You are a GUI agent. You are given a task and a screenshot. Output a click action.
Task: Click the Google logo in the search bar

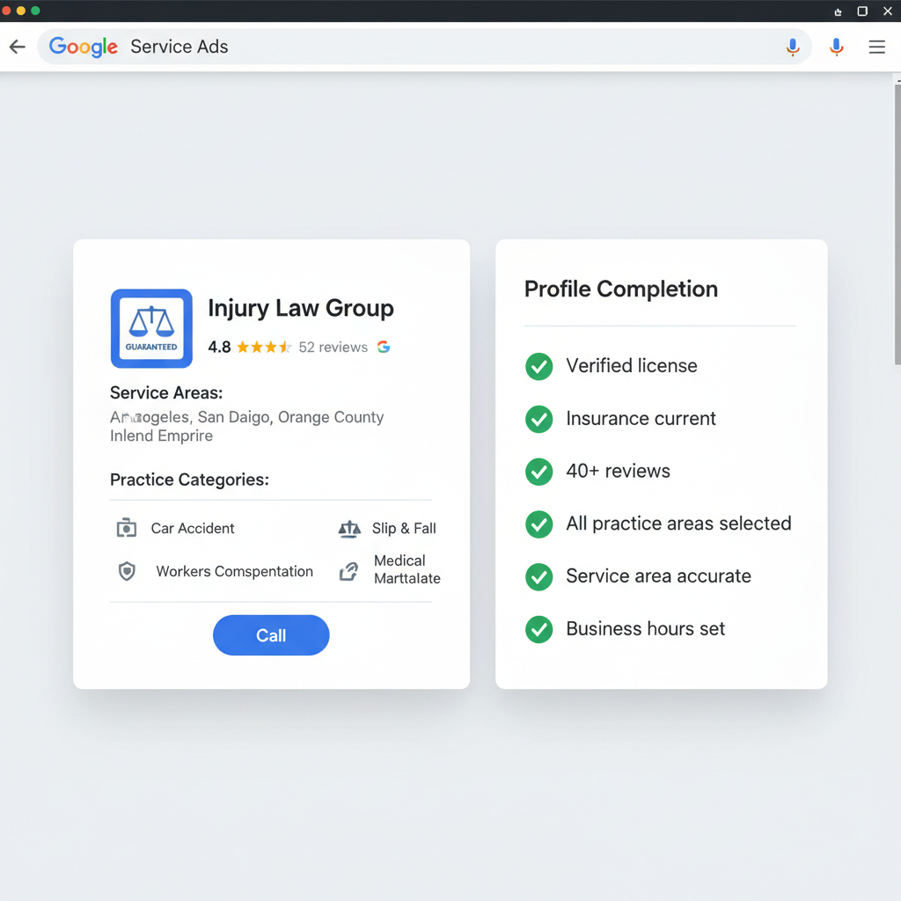pyautogui.click(x=84, y=48)
